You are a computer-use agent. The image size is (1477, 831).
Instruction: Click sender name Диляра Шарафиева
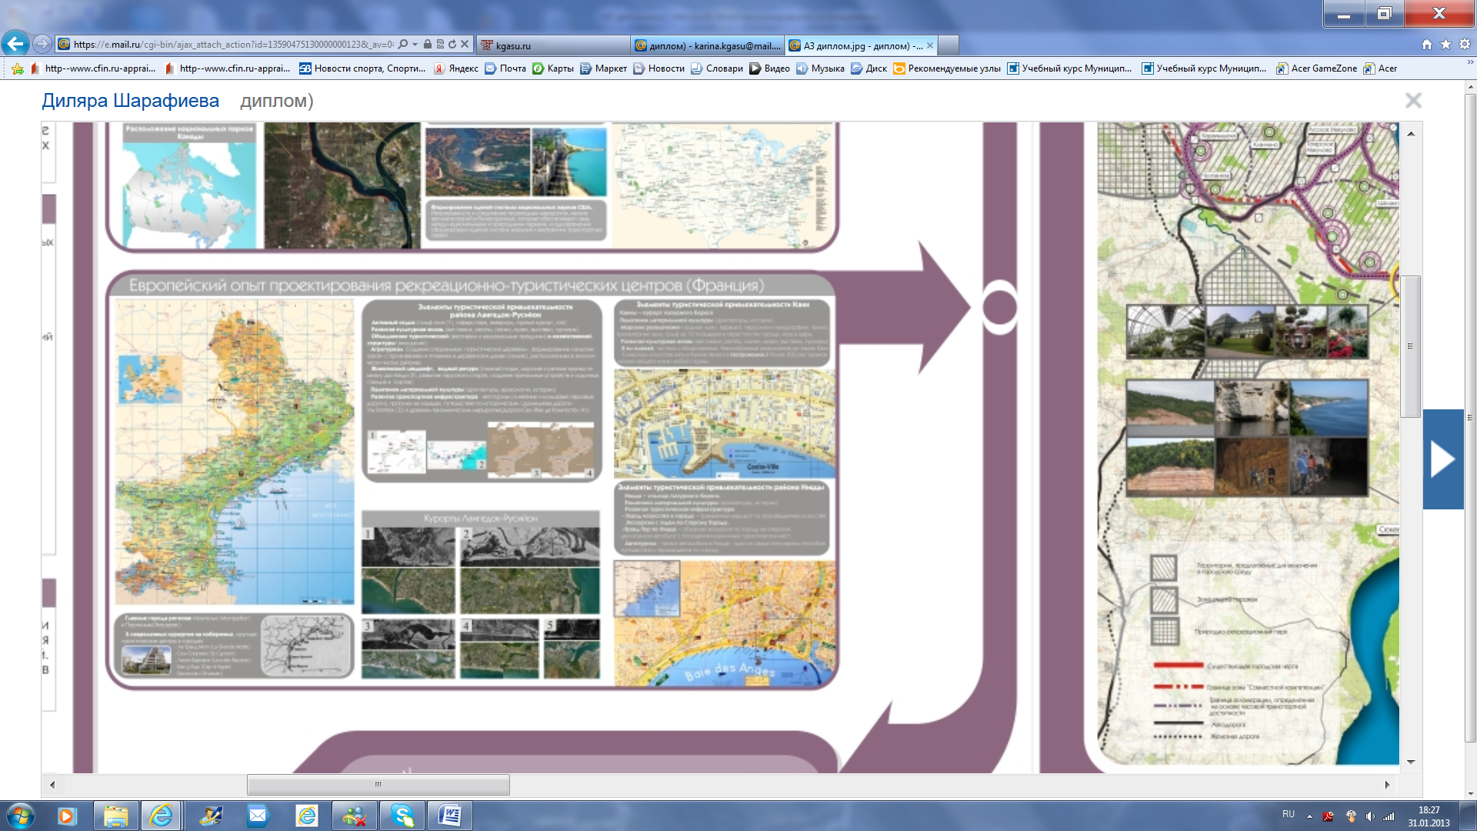[x=130, y=101]
